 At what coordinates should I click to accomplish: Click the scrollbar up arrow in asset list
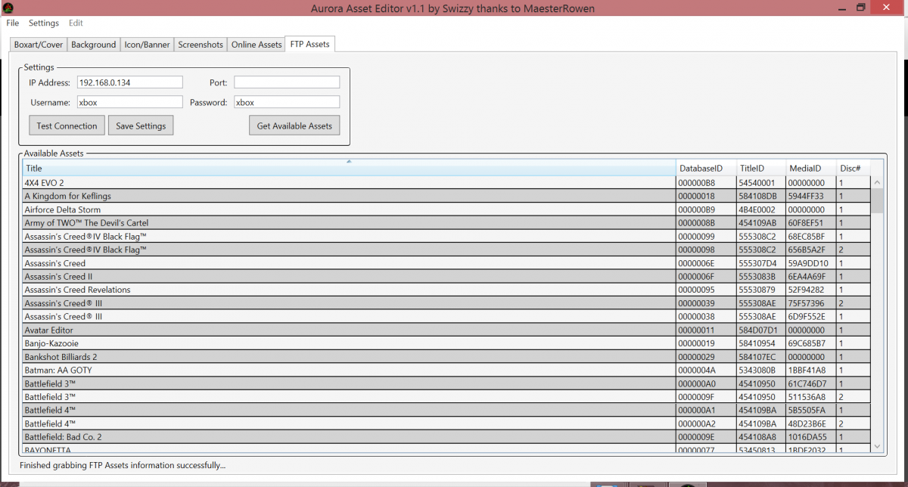pyautogui.click(x=878, y=182)
